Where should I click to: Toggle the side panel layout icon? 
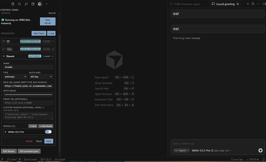[x=264, y=4]
